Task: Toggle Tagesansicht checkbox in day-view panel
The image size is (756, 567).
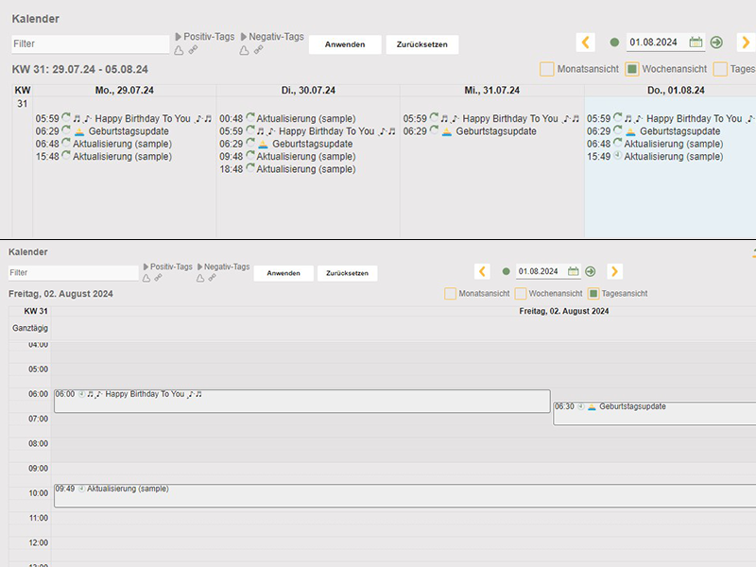Action: point(593,294)
